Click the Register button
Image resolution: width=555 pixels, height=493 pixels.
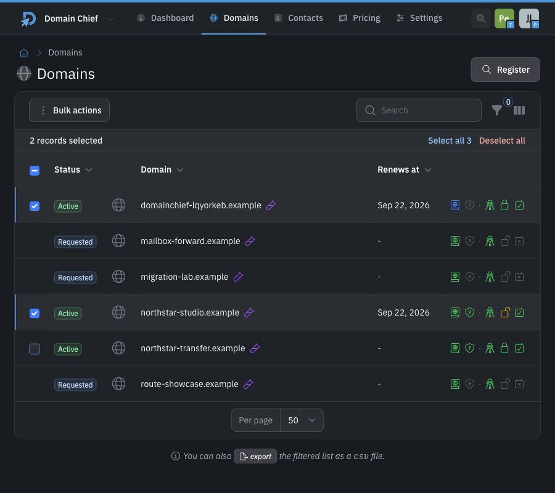point(505,70)
